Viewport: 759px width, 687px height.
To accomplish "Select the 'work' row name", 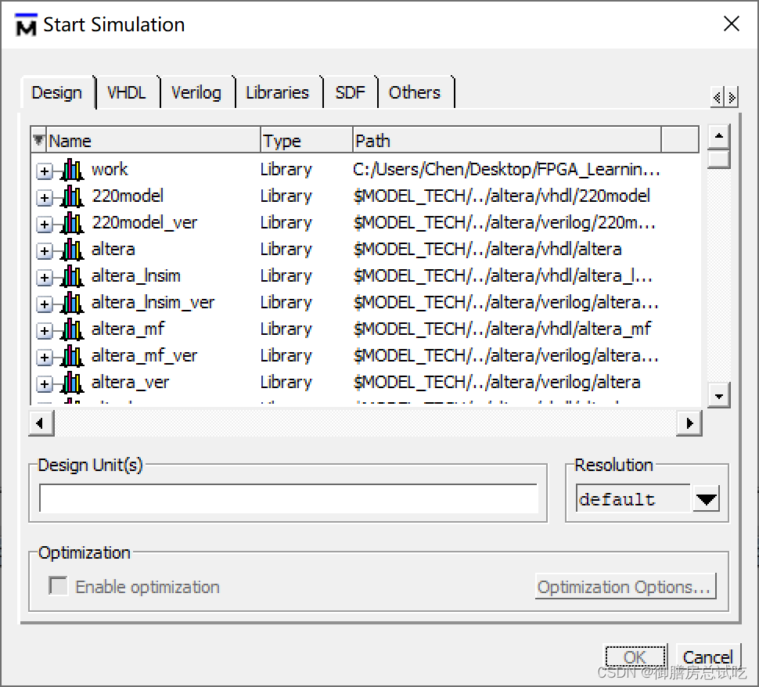I will 110,170.
